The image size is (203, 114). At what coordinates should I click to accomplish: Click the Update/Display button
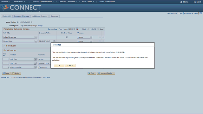[x=106, y=73]
